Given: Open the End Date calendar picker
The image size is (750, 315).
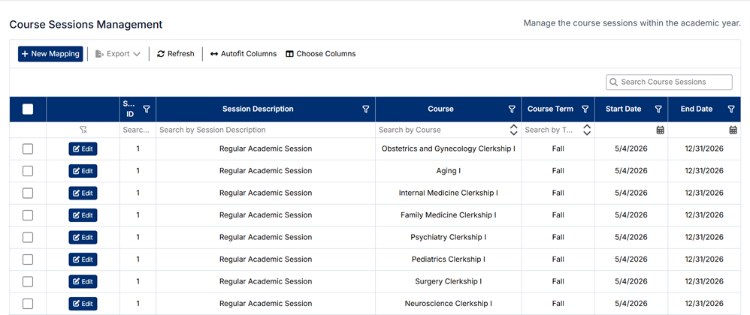Looking at the screenshot, I should pyautogui.click(x=733, y=130).
